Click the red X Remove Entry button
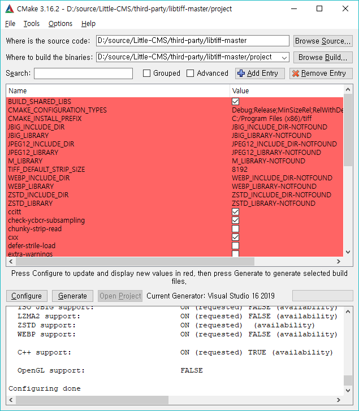Image resolution: width=359 pixels, height=411 pixels. click(321, 73)
